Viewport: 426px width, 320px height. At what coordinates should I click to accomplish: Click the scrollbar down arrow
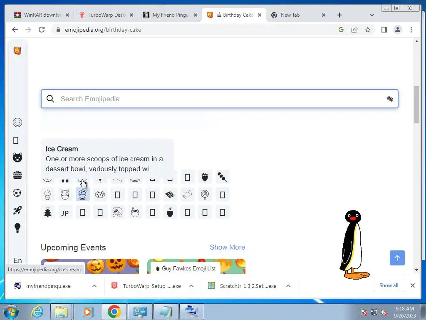416,270
